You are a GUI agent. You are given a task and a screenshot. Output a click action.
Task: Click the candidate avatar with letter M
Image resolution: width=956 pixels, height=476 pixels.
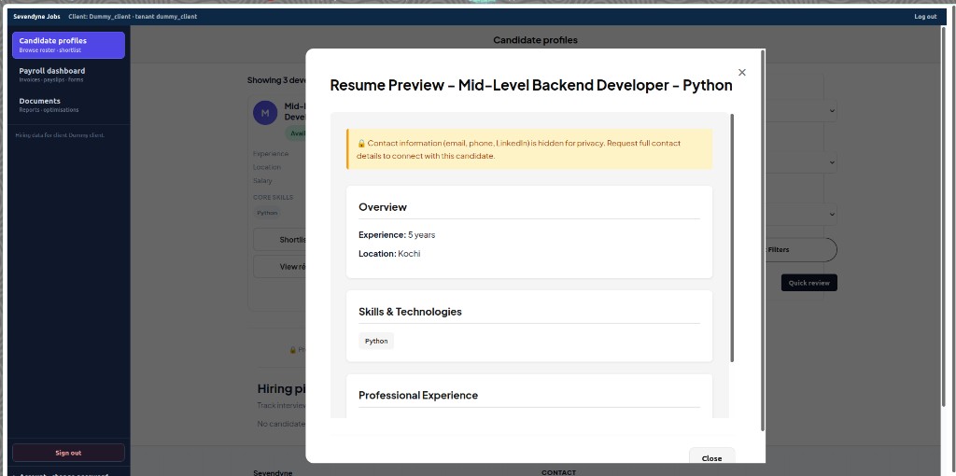[264, 113]
